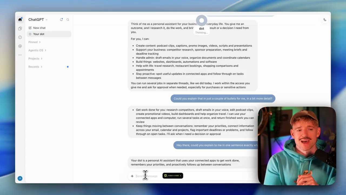Image resolution: width=346 pixels, height=195 pixels.
Task: Select the Your dot conversation
Action: (49, 34)
